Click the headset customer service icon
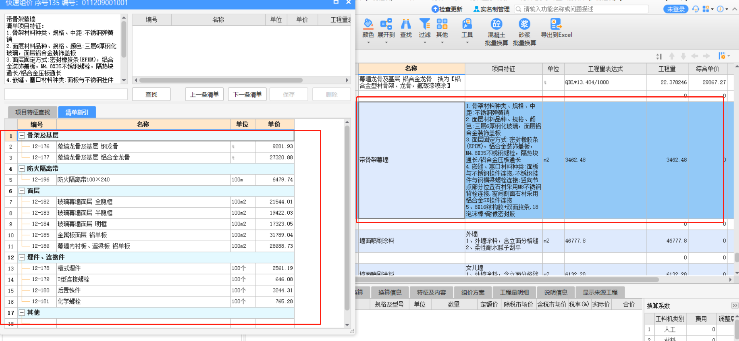 [x=695, y=9]
